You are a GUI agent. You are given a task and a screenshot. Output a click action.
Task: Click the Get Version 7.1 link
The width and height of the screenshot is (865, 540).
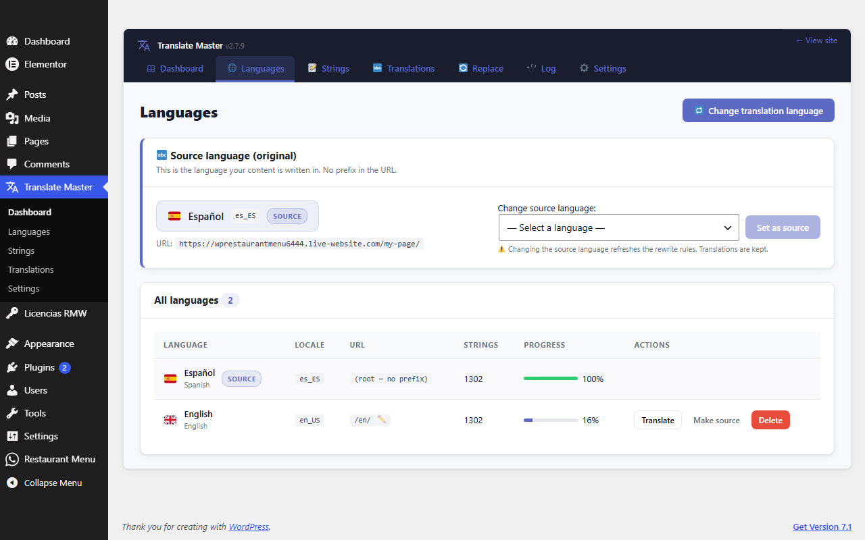click(x=822, y=526)
